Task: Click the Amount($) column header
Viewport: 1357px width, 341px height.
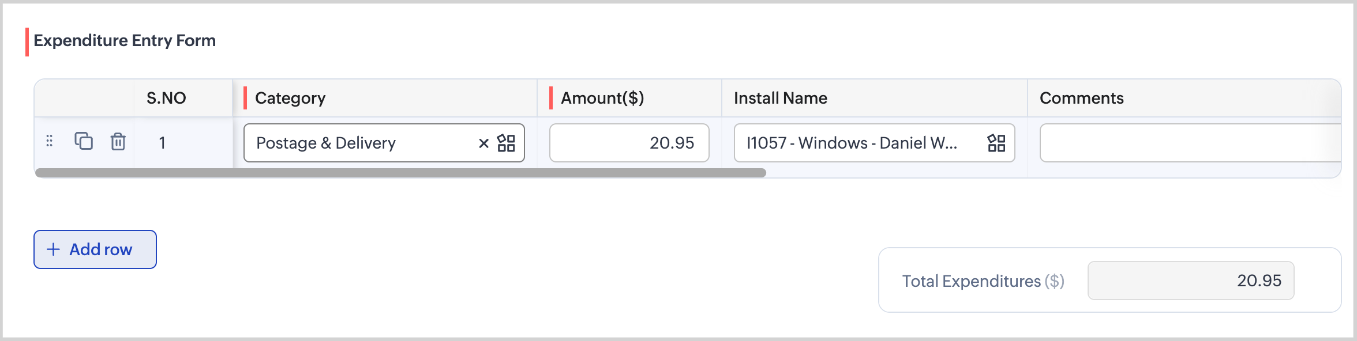Action: coord(602,98)
